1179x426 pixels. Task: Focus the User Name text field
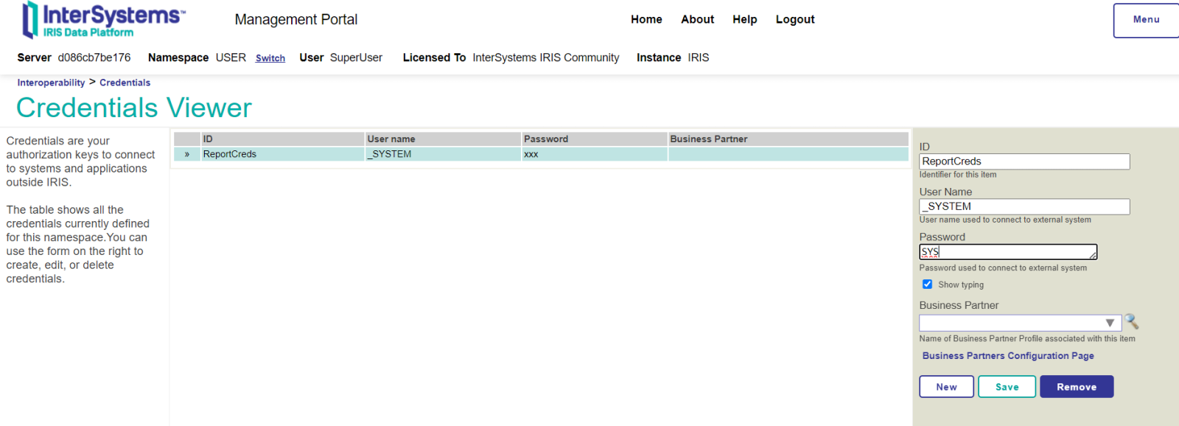(1024, 206)
